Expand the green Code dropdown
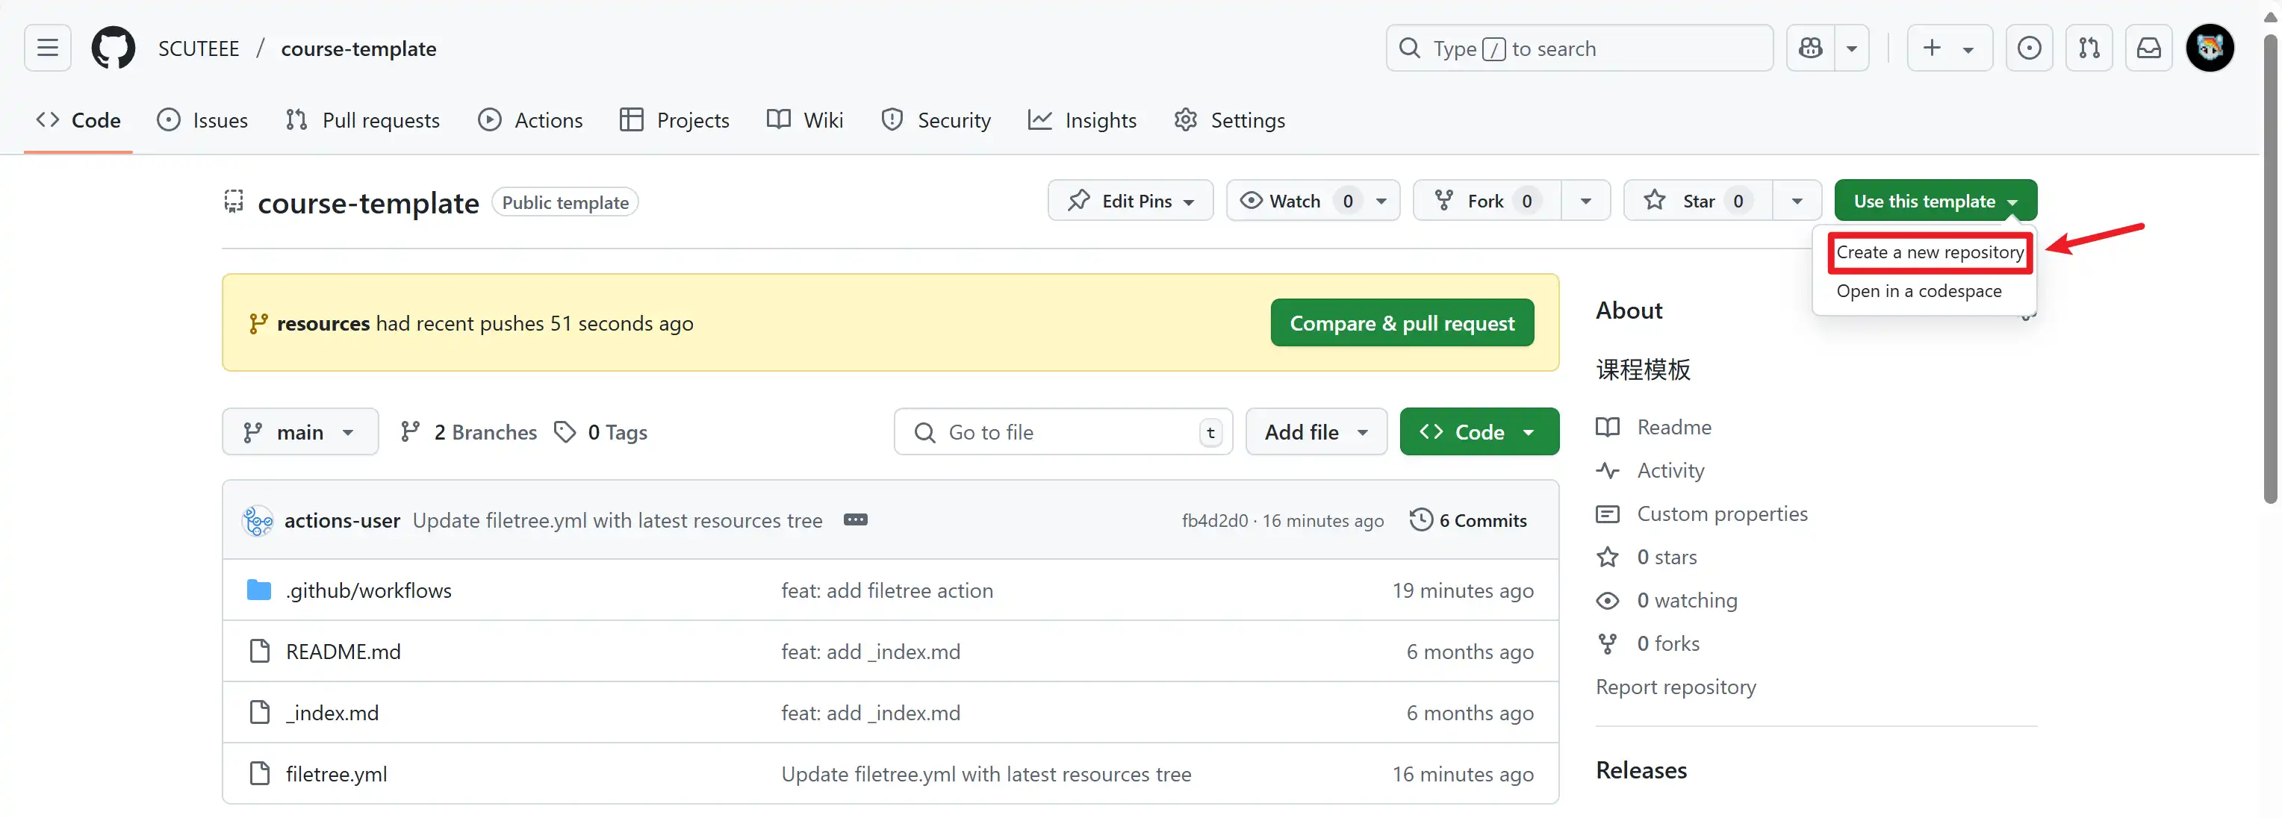Image resolution: width=2282 pixels, height=818 pixels. coord(1479,432)
